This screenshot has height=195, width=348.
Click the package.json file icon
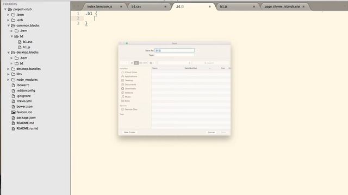coord(13,118)
